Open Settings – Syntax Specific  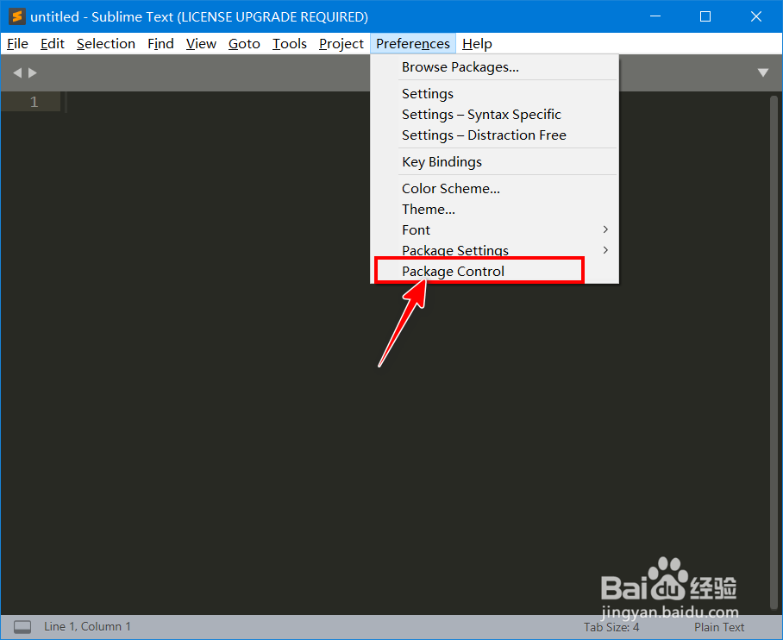point(494,115)
